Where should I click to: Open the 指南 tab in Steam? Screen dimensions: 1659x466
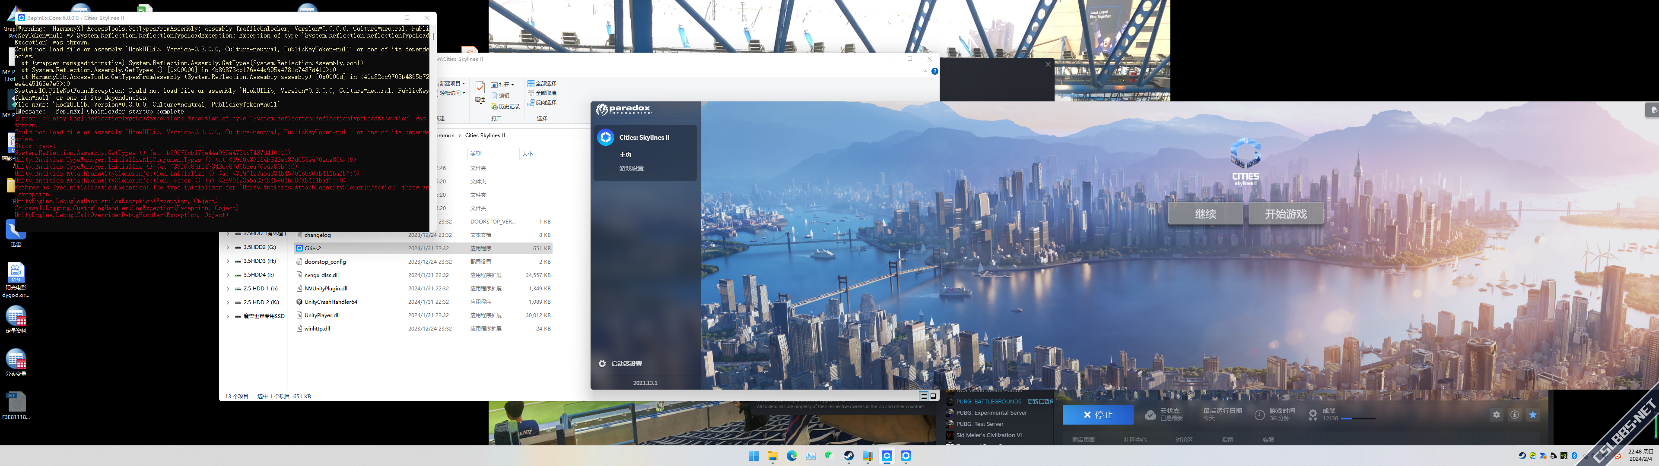coord(1228,440)
